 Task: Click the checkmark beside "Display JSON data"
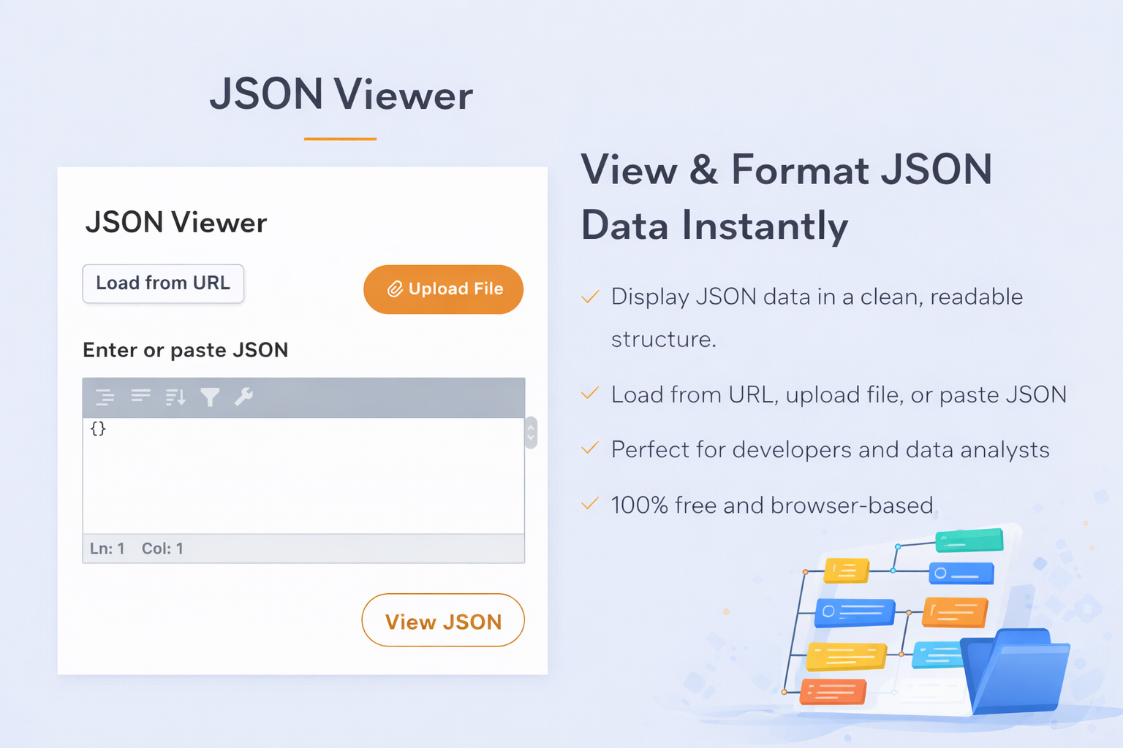tap(590, 297)
